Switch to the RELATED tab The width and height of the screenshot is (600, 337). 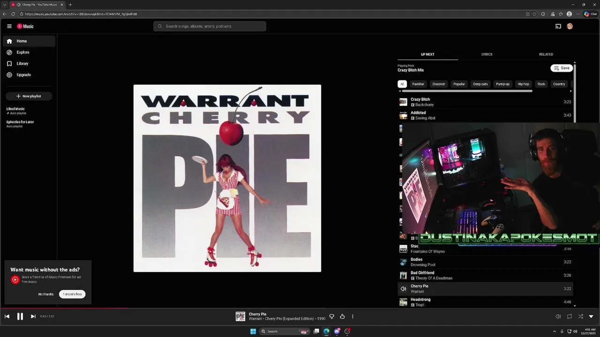pos(546,54)
